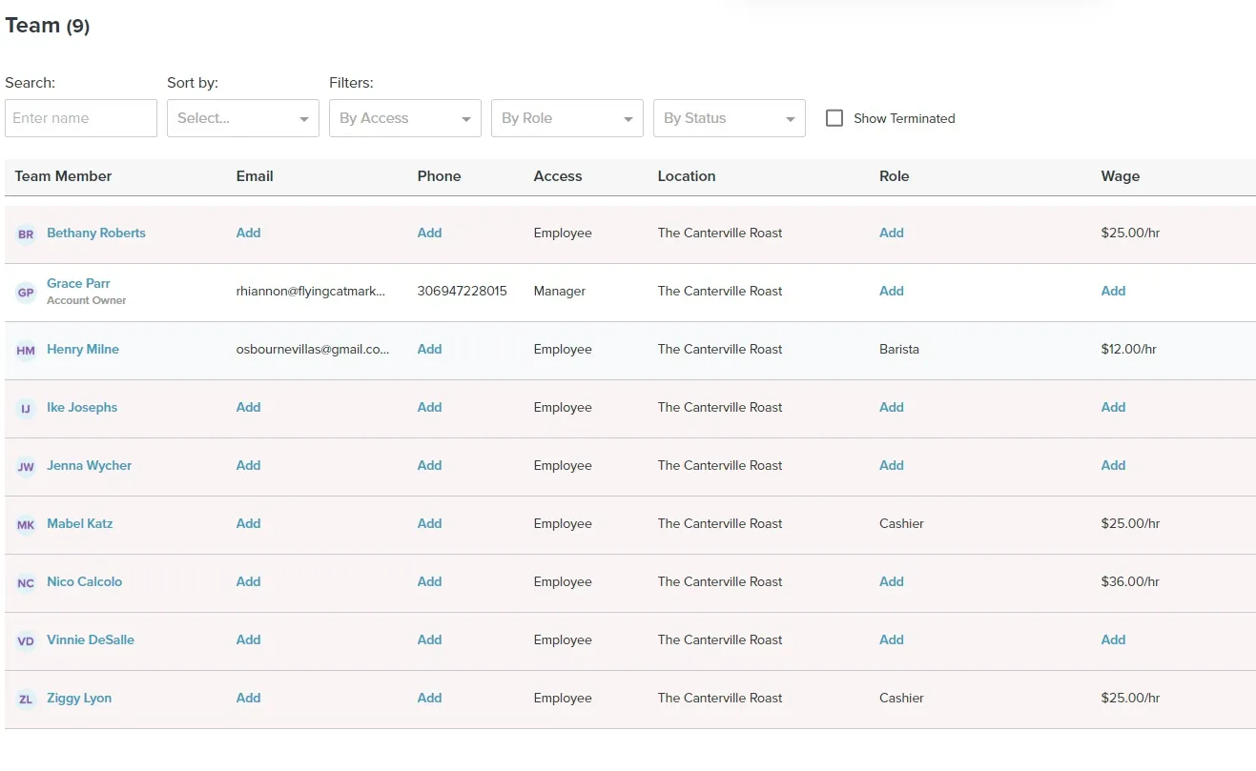This screenshot has height=771, width=1256.
Task: Click Grace Parr's phone 306947228015
Action: (463, 291)
